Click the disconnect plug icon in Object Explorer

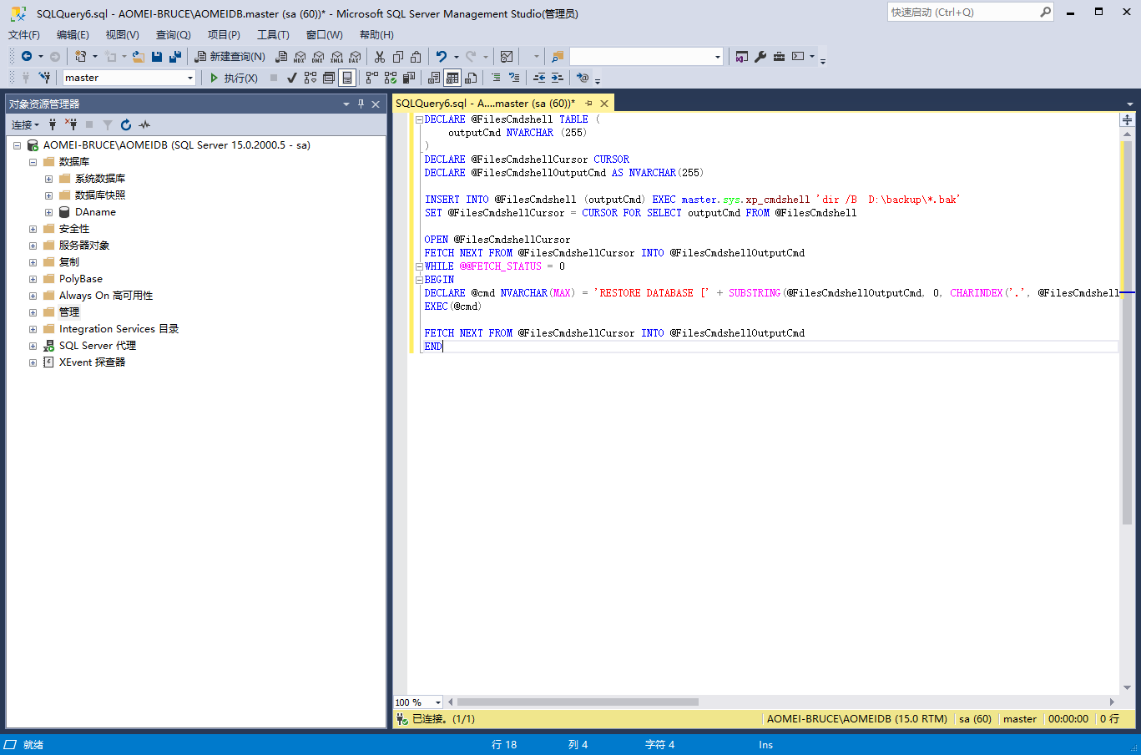coord(71,125)
